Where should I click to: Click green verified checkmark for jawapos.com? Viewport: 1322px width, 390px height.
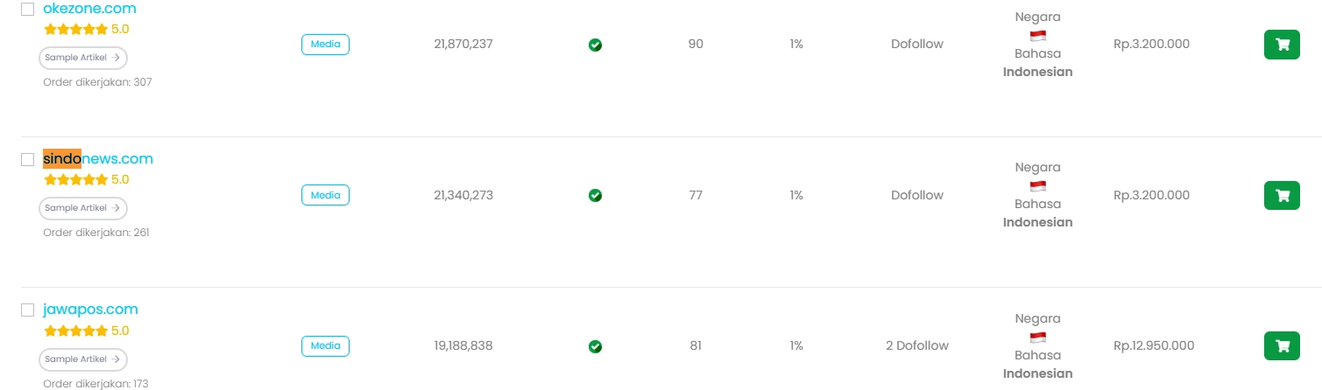(x=595, y=346)
